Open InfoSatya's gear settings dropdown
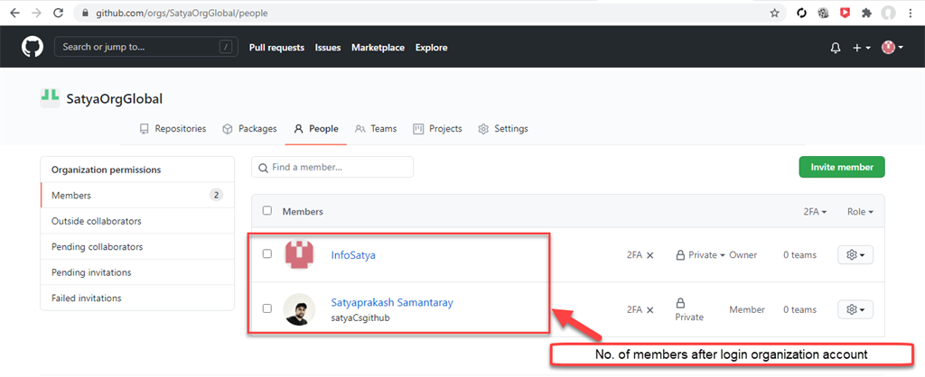 tap(855, 255)
